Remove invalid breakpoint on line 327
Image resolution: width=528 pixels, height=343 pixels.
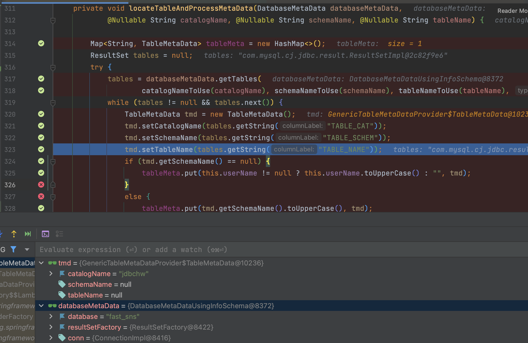tap(41, 196)
